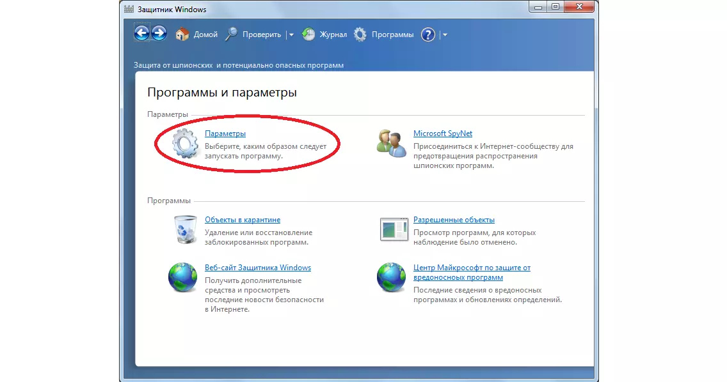Go to Домой home page

(196, 34)
